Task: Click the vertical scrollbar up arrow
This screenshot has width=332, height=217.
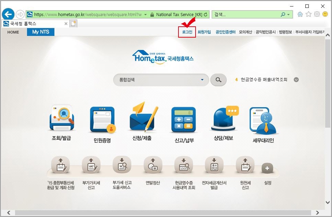Action: (328, 35)
